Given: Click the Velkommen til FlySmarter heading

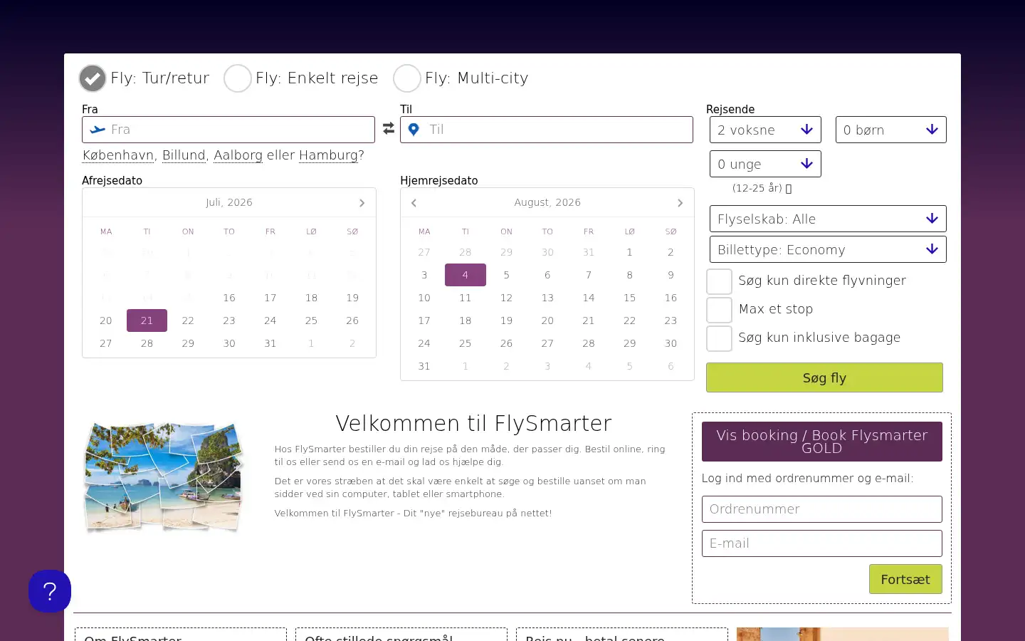Looking at the screenshot, I should pos(473,424).
